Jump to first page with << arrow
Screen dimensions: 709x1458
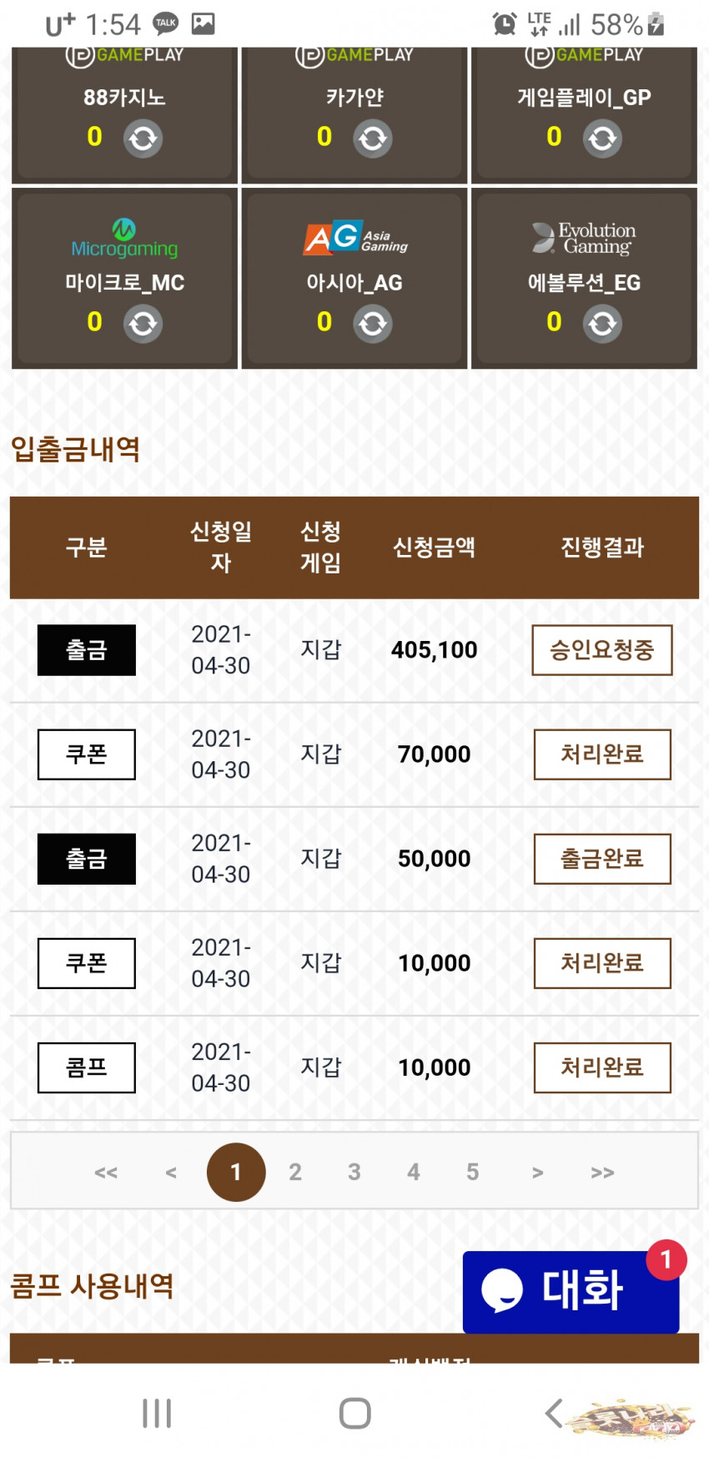106,1173
